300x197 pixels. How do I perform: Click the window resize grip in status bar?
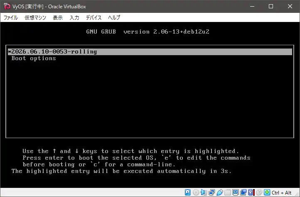297,194
